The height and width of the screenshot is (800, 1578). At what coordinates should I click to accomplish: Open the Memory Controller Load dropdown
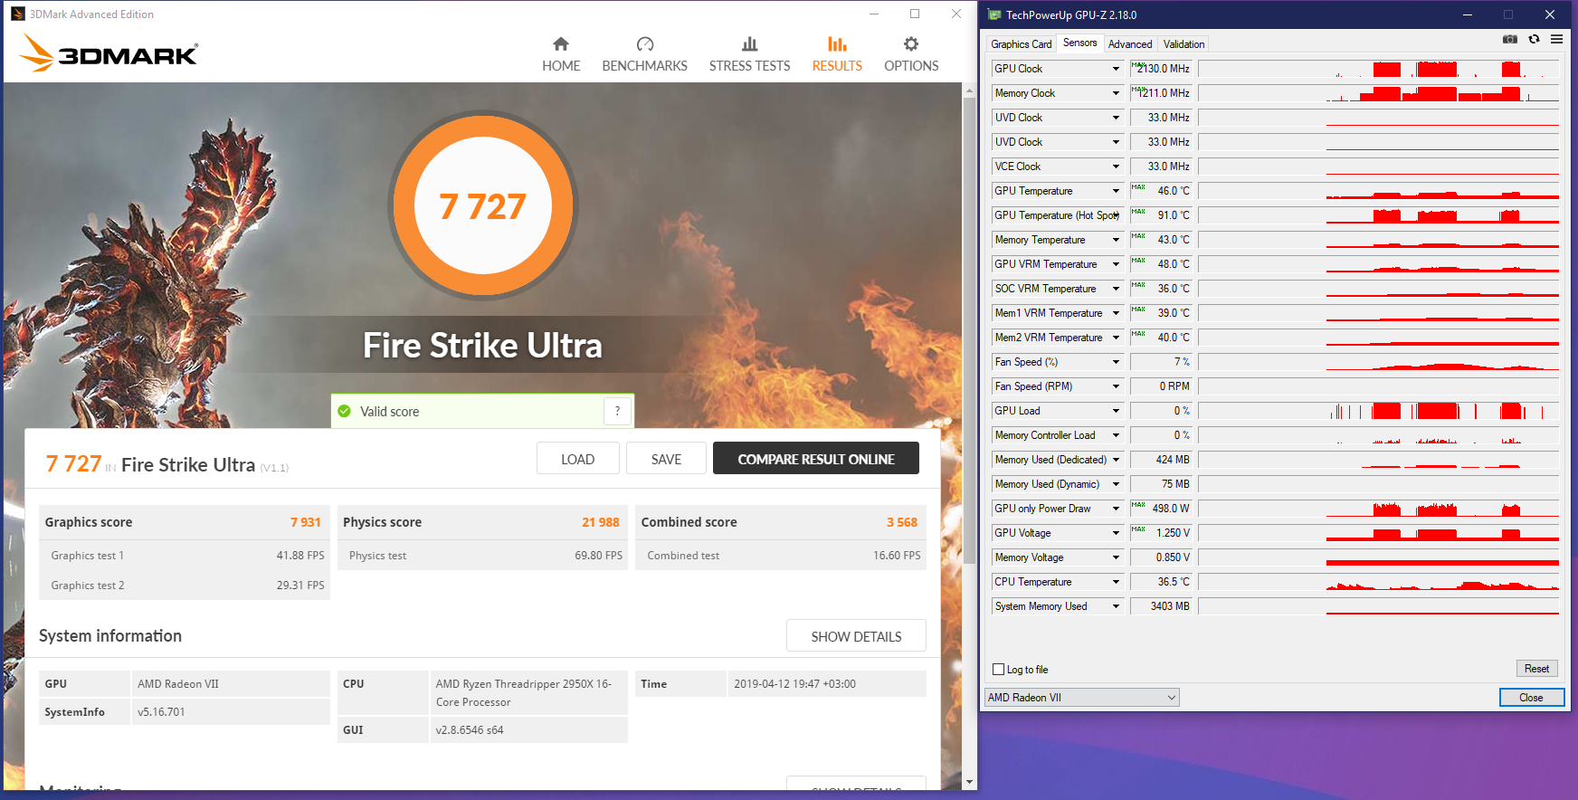coord(1116,435)
